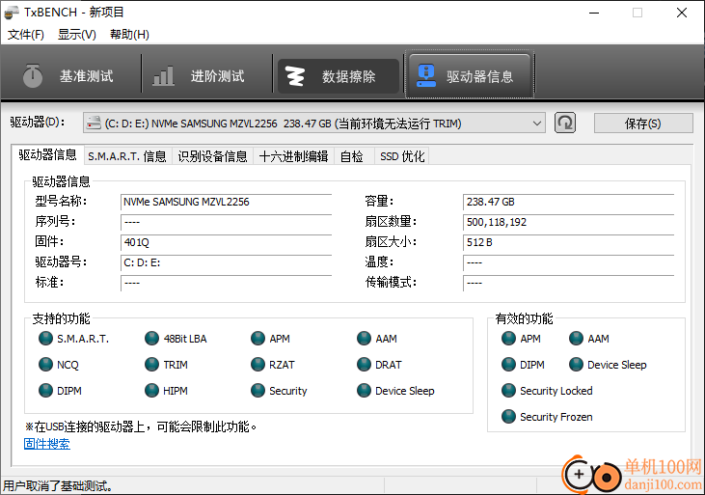Viewport: 705px width, 495px height.
Task: Click the S.M.A.R.T. supported feature indicator
Action: 45,339
